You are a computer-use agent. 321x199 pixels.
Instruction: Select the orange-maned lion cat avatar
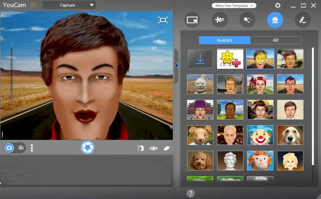coord(260,161)
